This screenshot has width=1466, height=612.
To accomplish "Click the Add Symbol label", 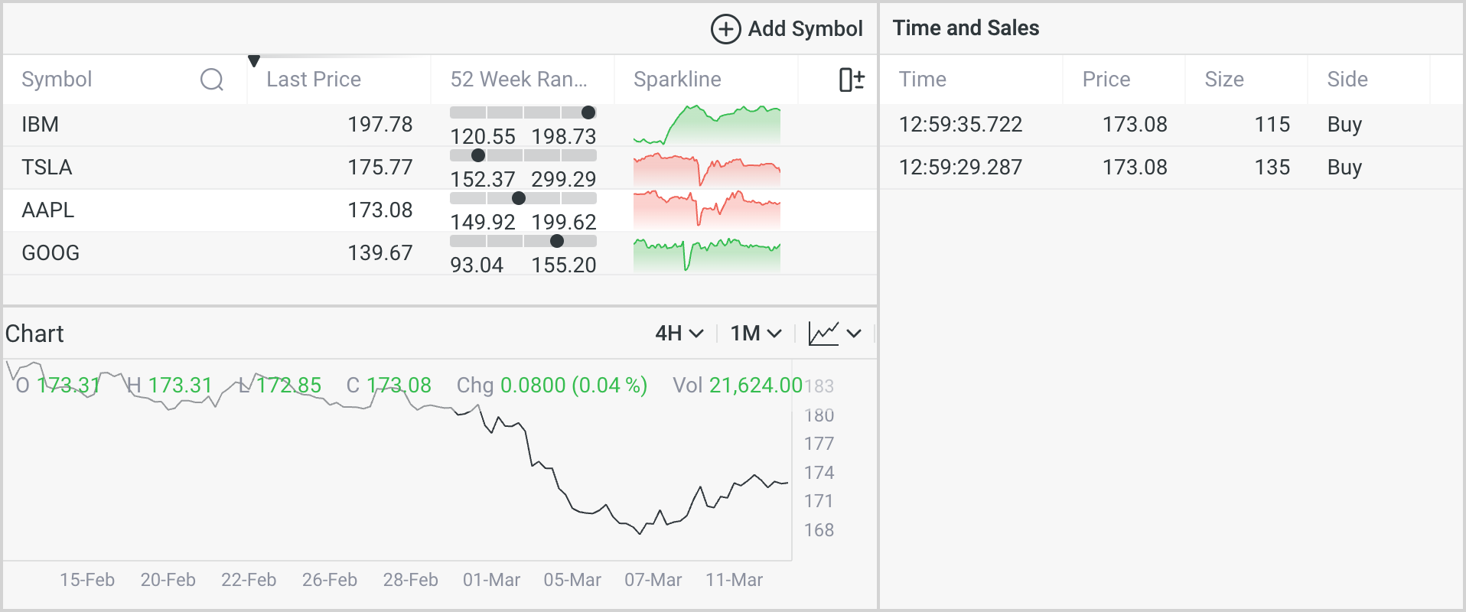I will (x=805, y=29).
